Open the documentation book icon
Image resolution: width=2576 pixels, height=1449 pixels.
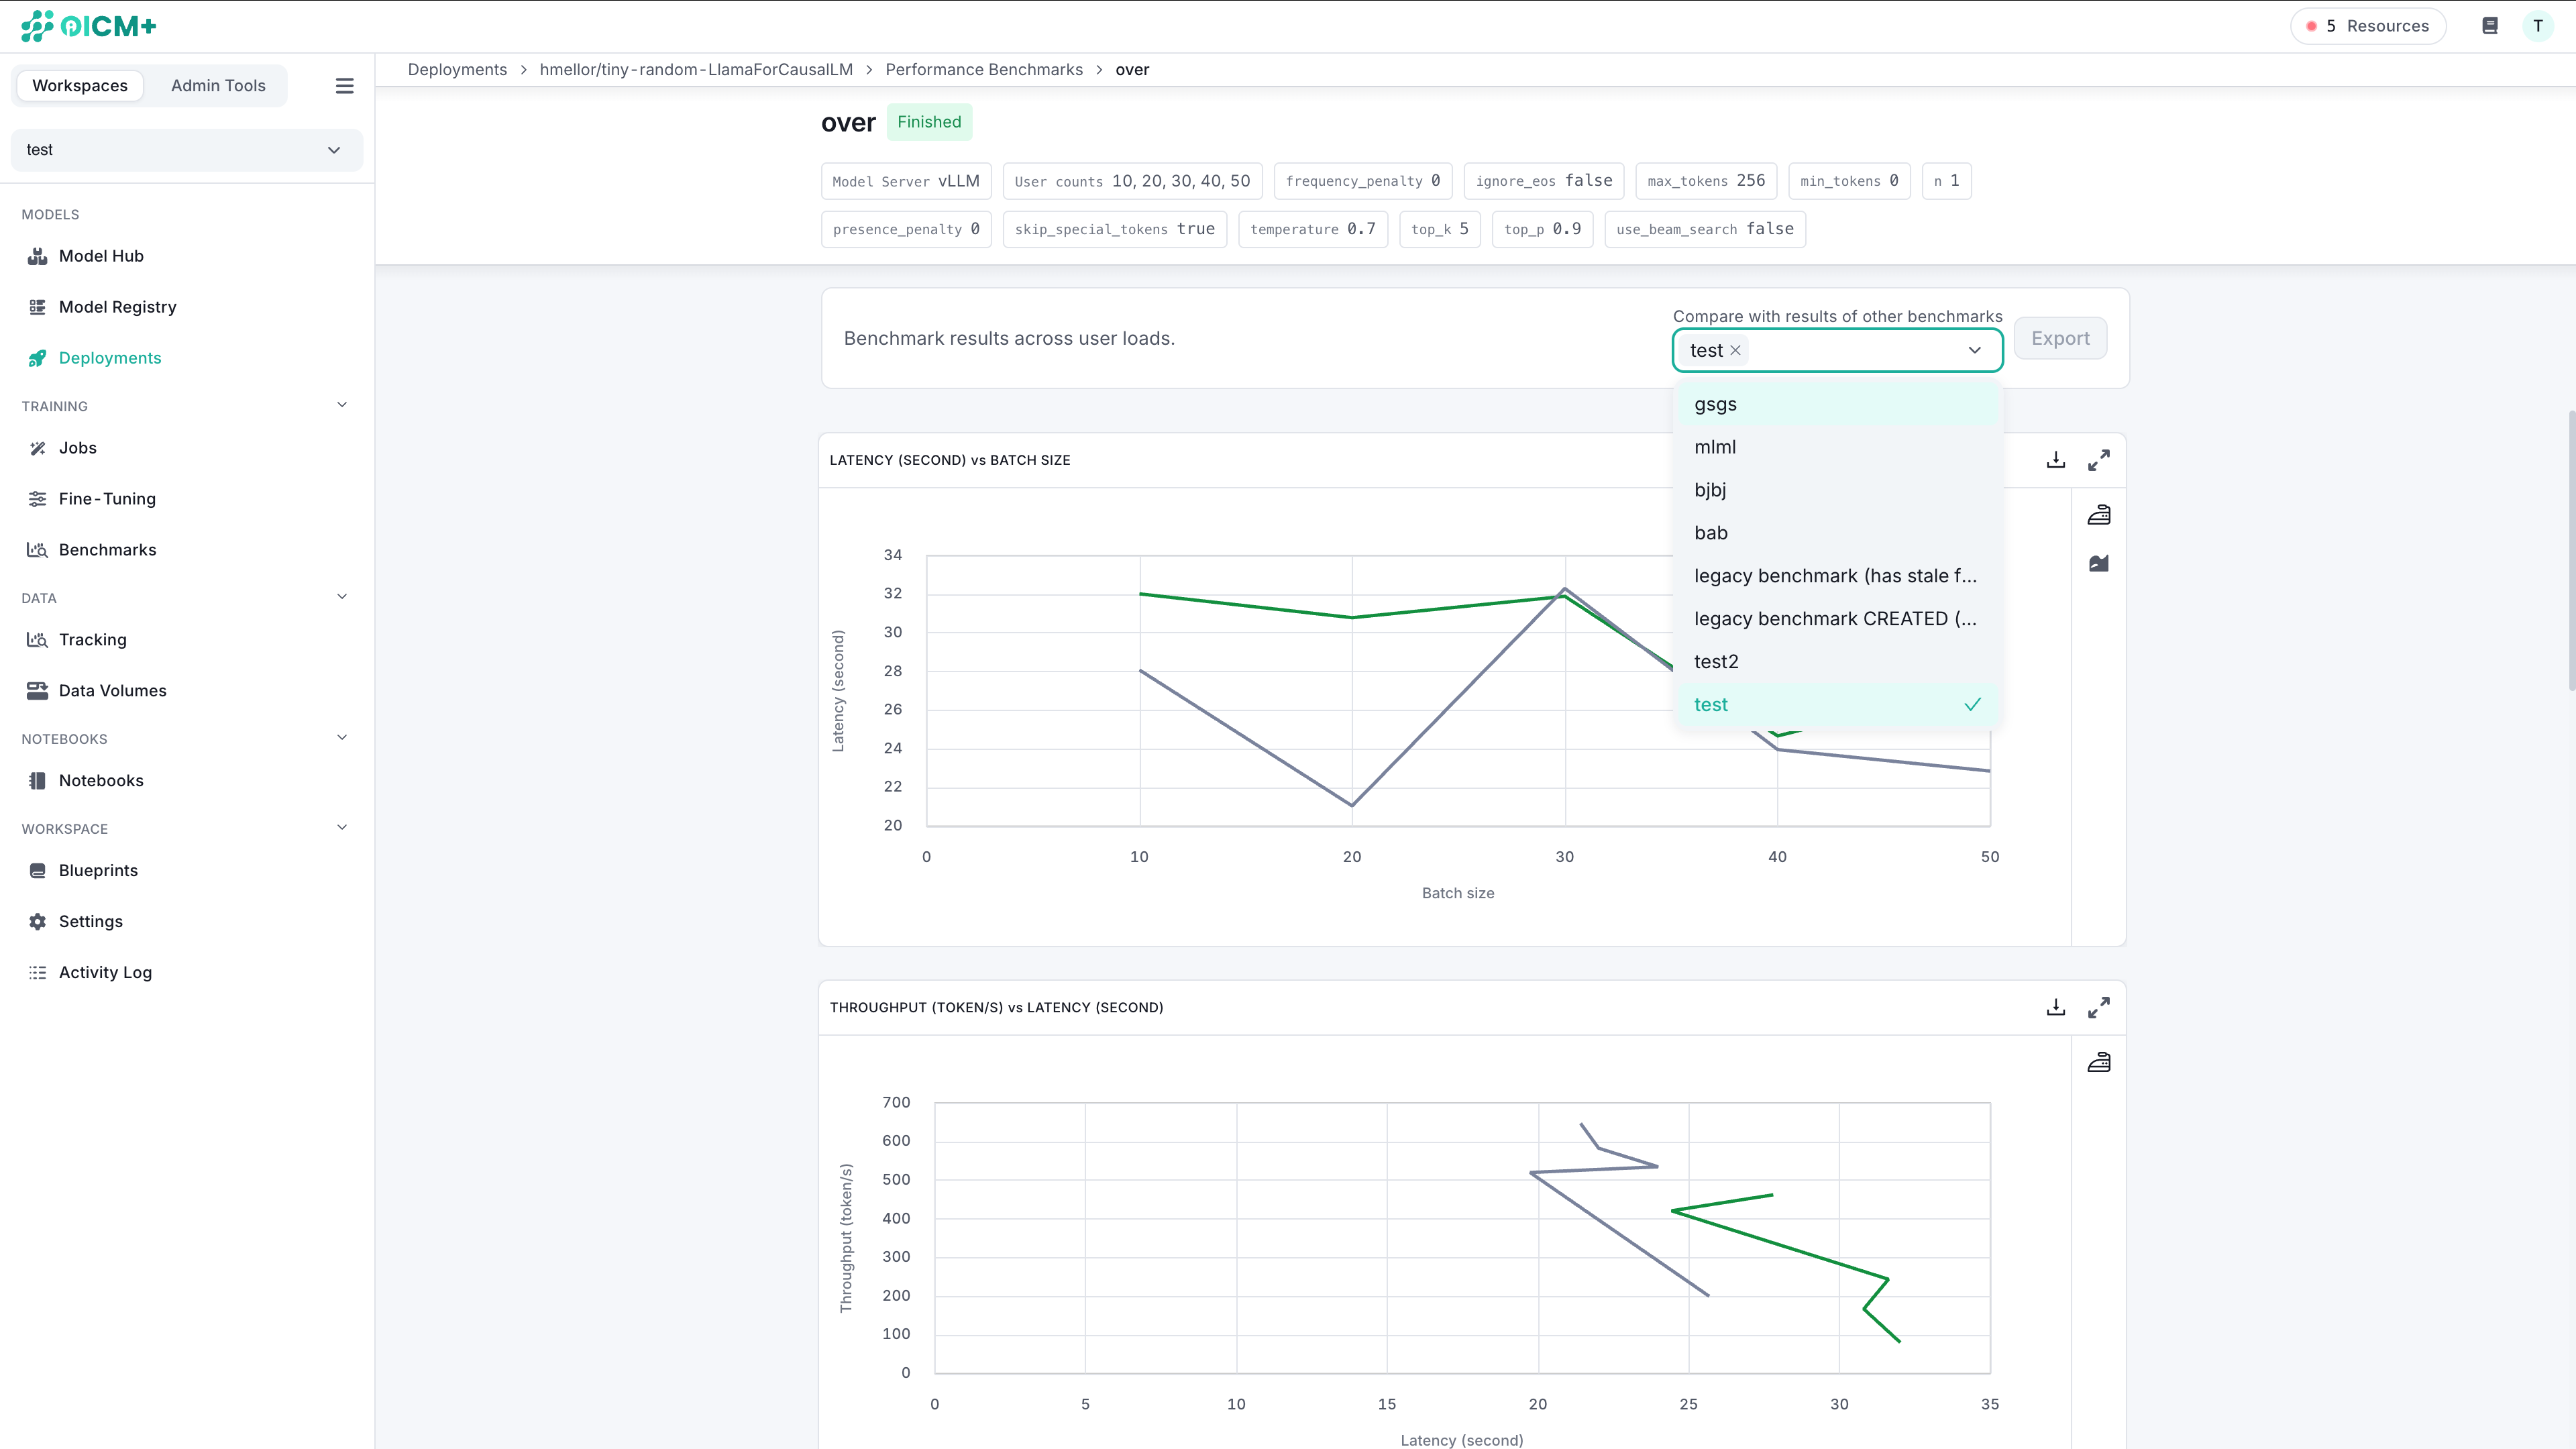(x=2490, y=26)
